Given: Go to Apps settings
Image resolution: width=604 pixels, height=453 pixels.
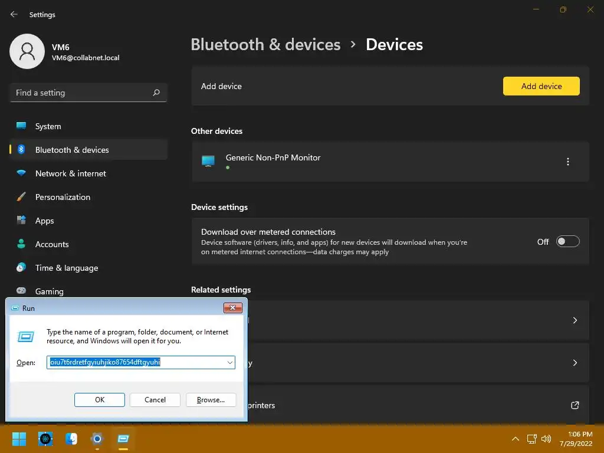Looking at the screenshot, I should [x=88, y=221].
